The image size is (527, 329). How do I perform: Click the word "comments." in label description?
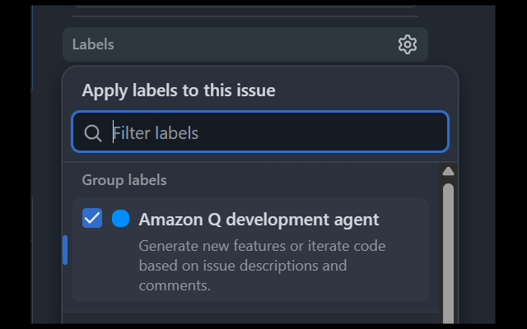(x=175, y=285)
